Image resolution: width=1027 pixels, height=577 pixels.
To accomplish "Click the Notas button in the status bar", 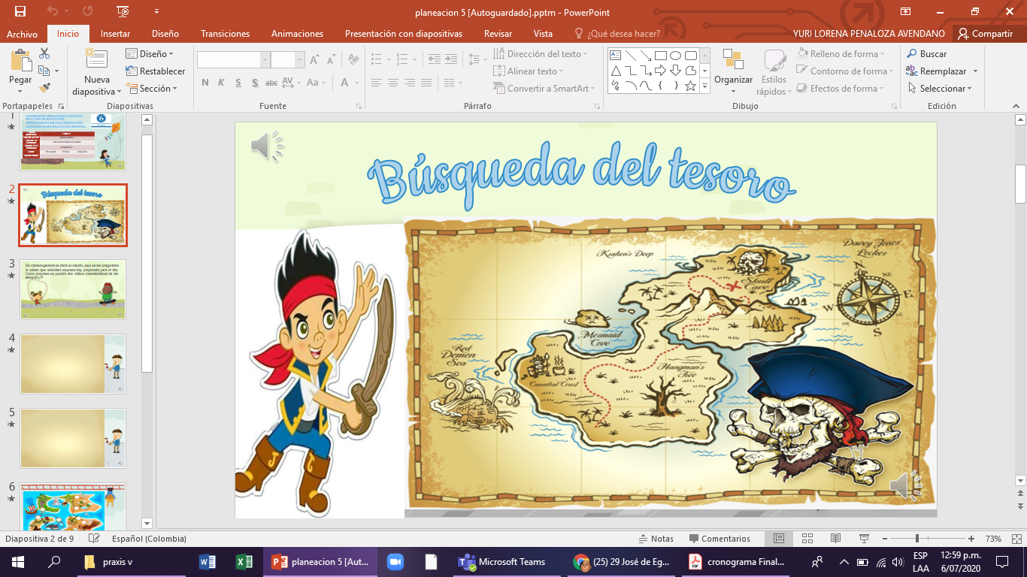I will pyautogui.click(x=656, y=539).
